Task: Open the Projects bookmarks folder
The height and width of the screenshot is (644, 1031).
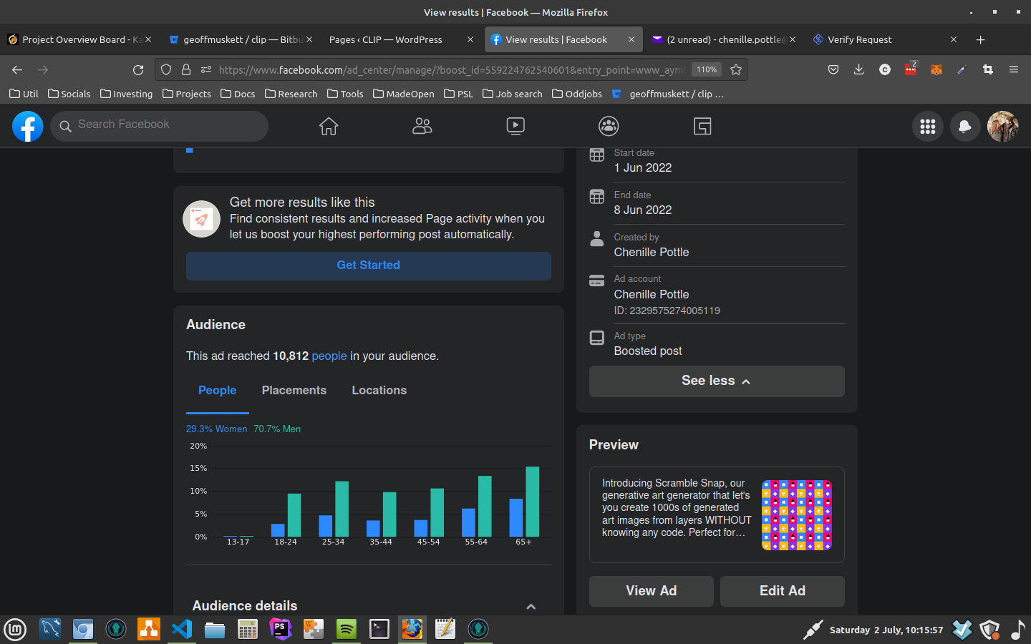Action: coord(186,94)
